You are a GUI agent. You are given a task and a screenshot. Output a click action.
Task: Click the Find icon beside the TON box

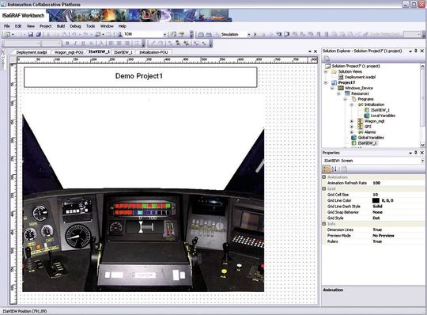point(119,34)
